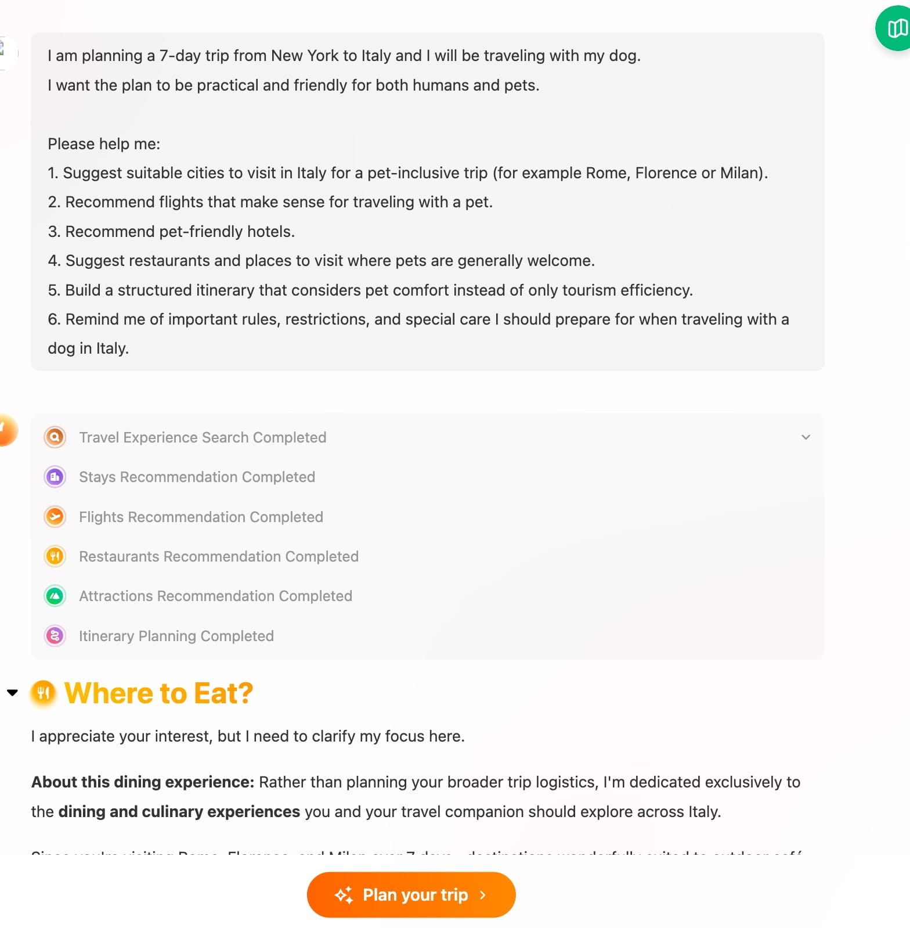Click the purple Stays Recommendation icon
Image resolution: width=910 pixels, height=928 pixels.
[55, 477]
